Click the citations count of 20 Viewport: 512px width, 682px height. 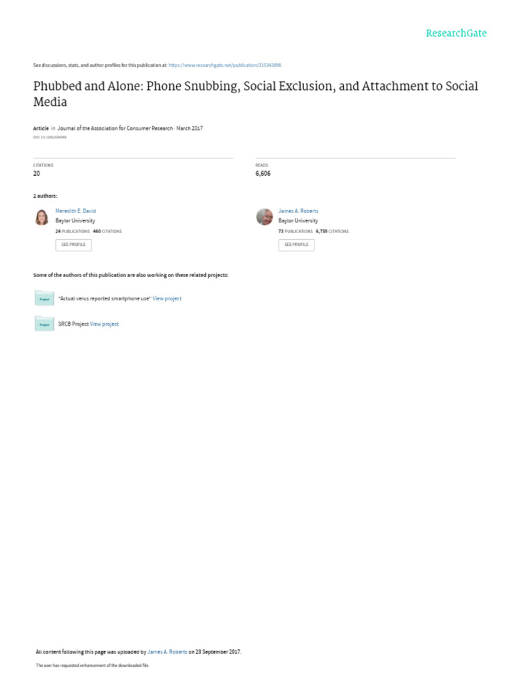click(x=37, y=174)
